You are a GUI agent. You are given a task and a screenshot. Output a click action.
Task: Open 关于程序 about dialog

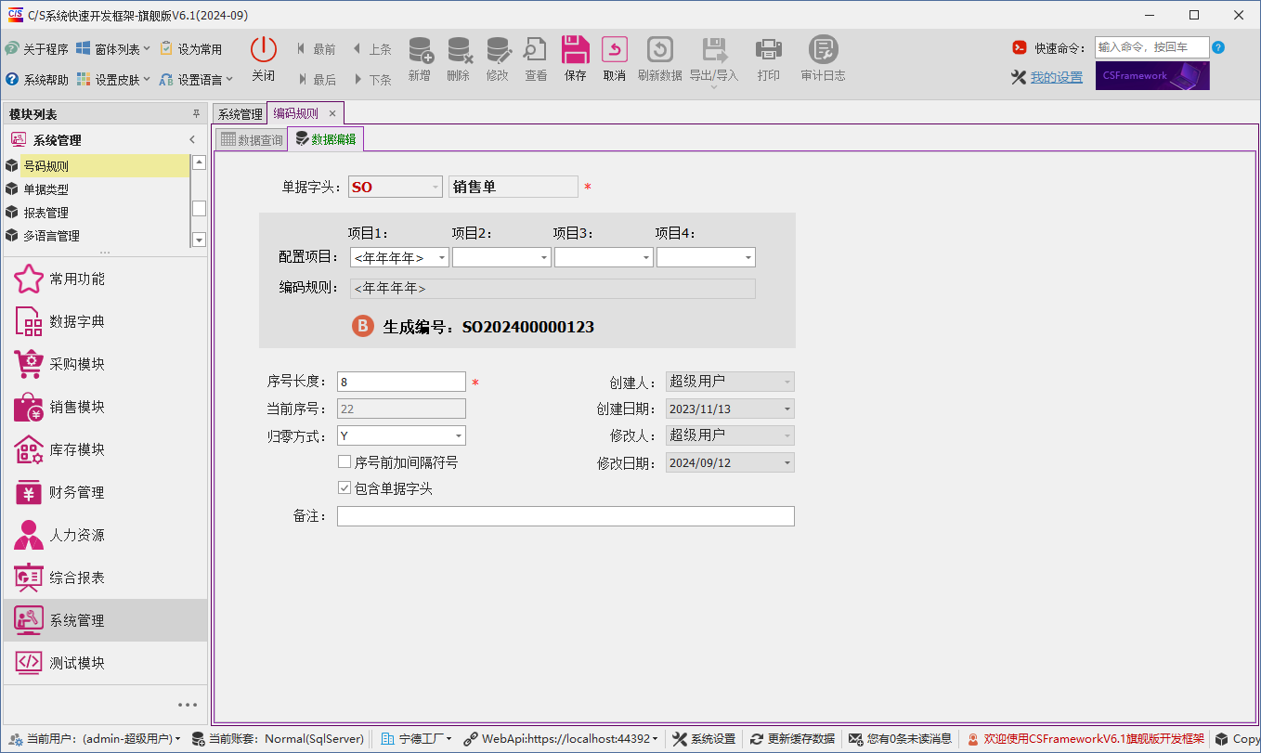coord(36,49)
